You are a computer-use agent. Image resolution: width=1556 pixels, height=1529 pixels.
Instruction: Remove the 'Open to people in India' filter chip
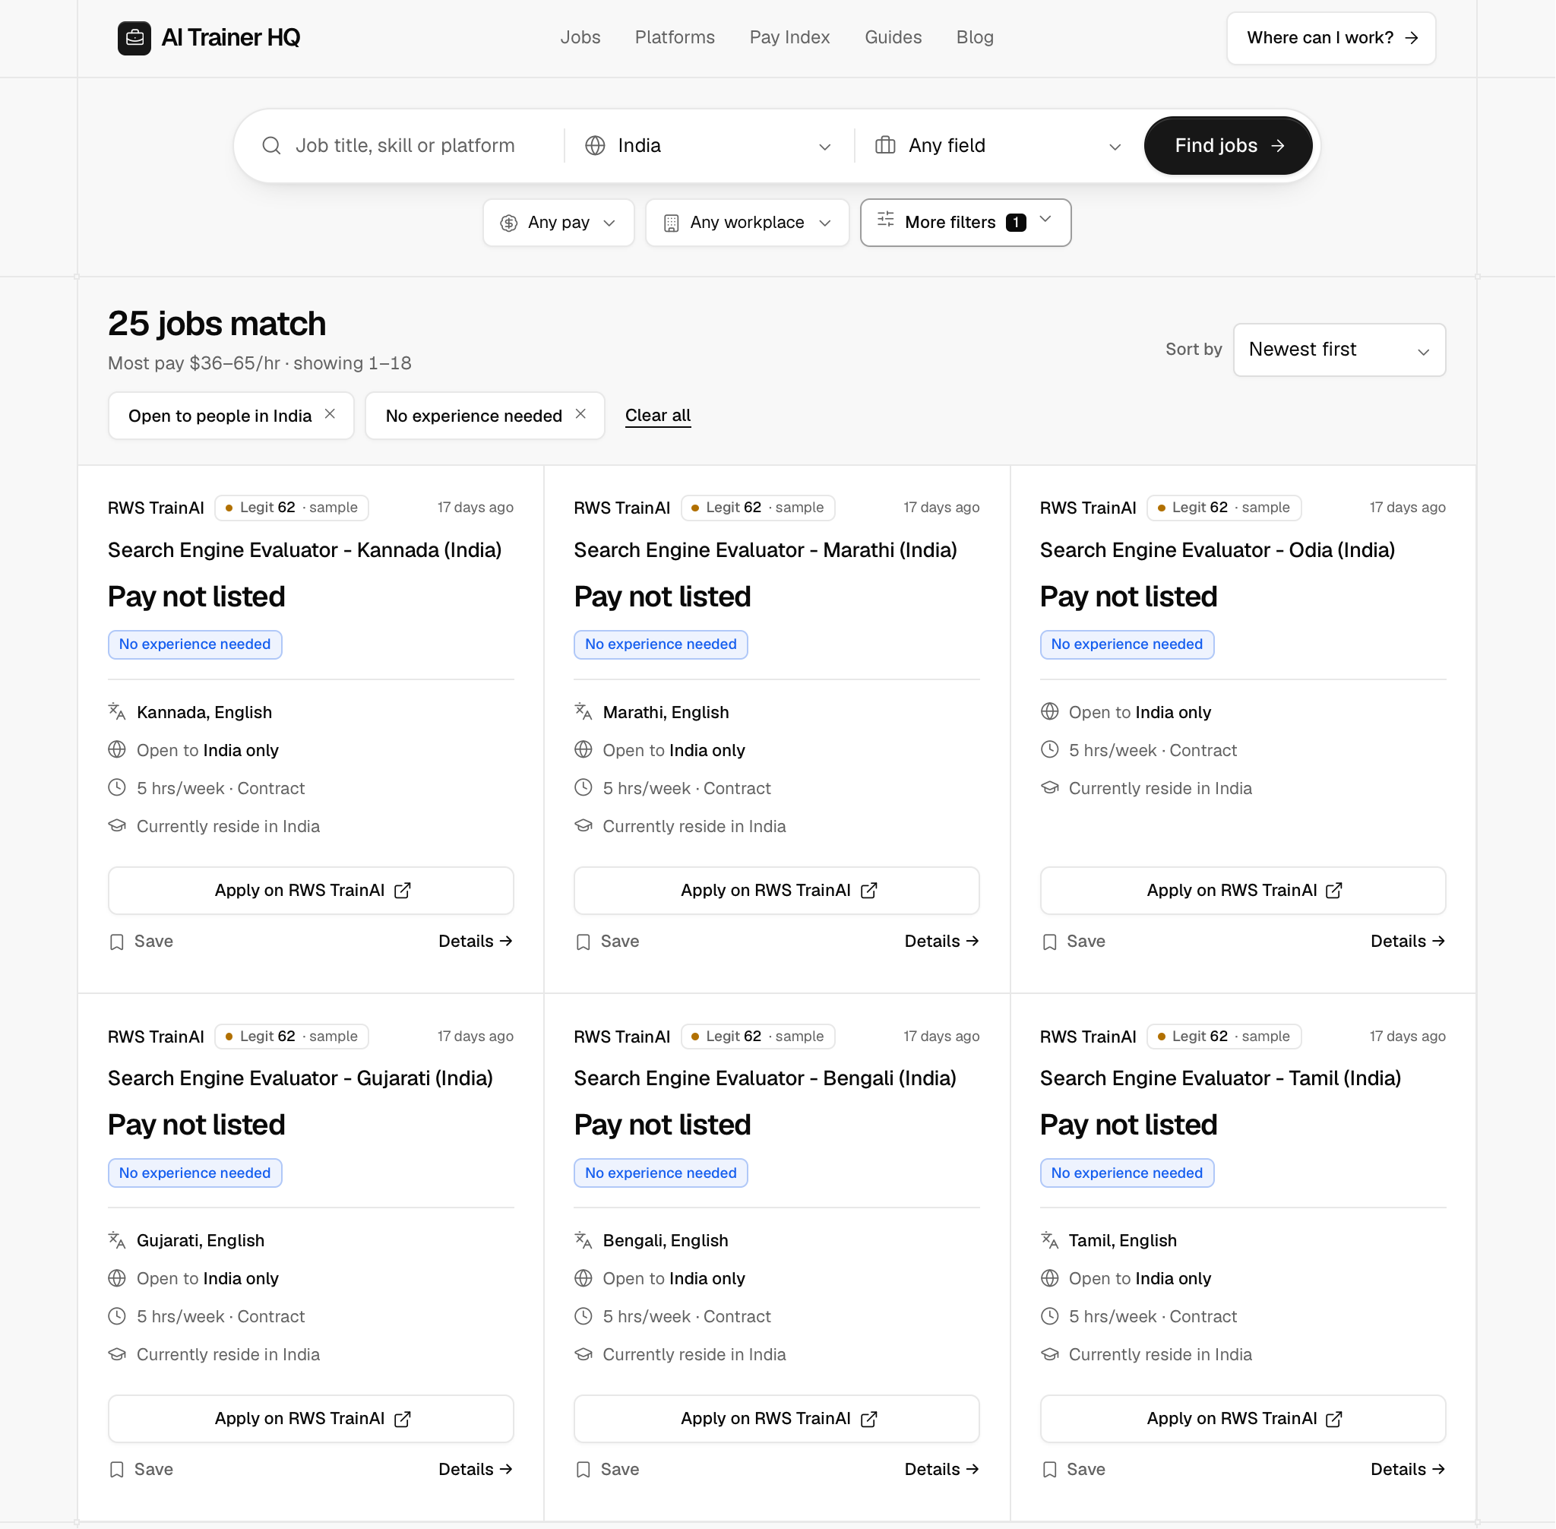[330, 413]
